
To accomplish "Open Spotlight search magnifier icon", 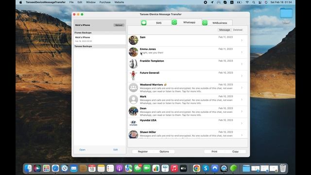I will (254, 2).
